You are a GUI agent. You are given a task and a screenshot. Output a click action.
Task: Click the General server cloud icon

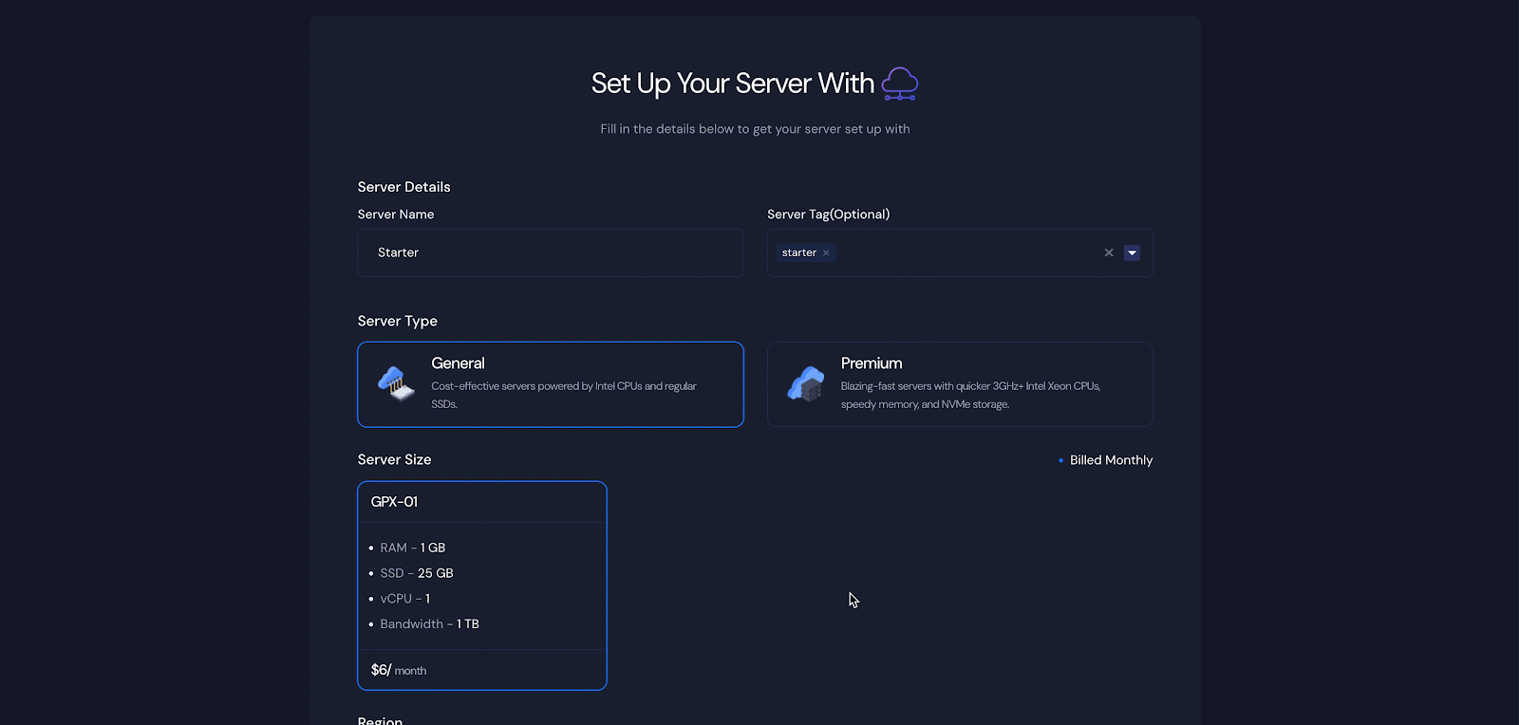point(396,384)
